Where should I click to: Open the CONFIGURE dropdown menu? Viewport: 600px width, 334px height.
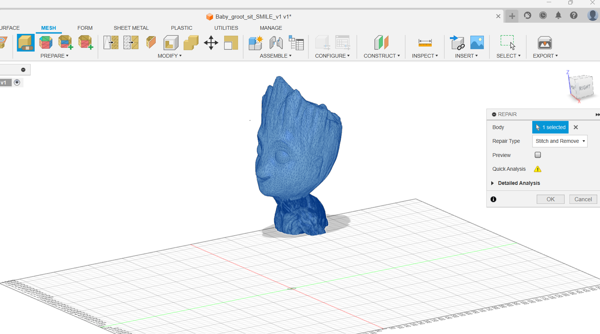[x=332, y=56]
